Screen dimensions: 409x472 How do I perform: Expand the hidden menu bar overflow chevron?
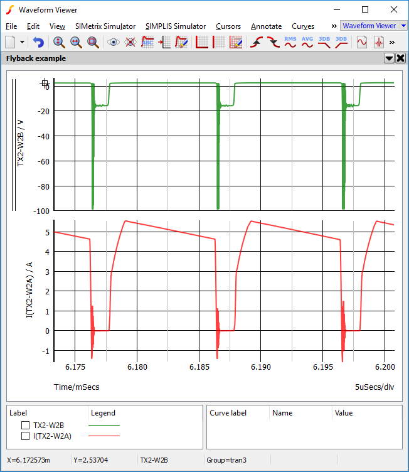333,26
